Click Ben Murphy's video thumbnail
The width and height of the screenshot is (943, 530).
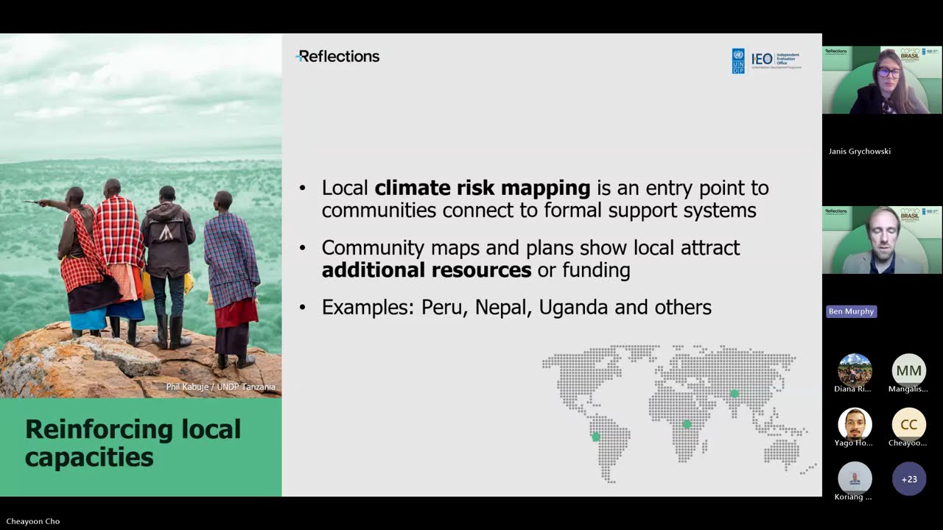click(x=882, y=240)
